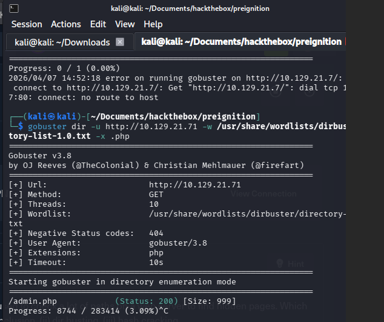
Task: Click the terminal app icon in title bar
Action: click(x=14, y=8)
